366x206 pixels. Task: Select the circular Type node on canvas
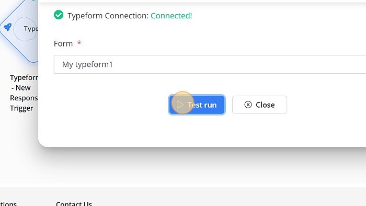26,28
